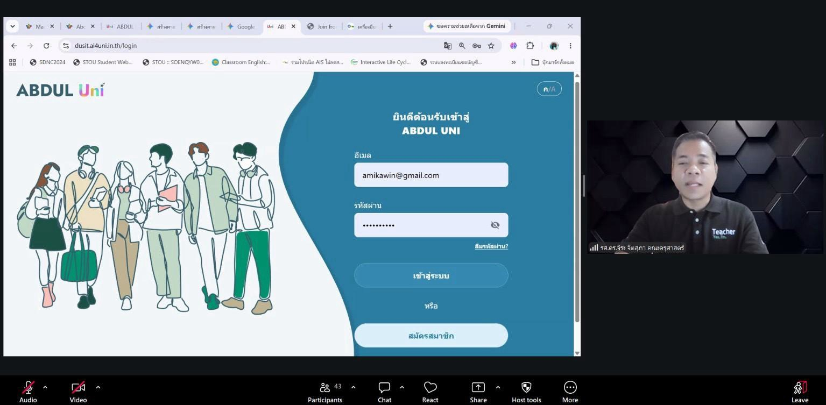Open the Participants panel

click(x=325, y=392)
